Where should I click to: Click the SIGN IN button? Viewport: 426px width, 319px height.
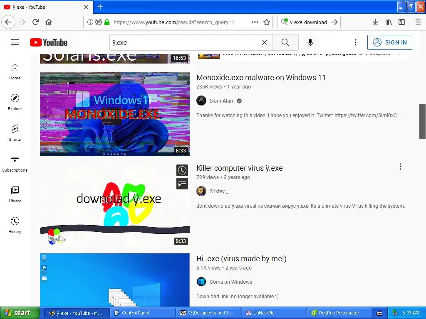pyautogui.click(x=389, y=42)
